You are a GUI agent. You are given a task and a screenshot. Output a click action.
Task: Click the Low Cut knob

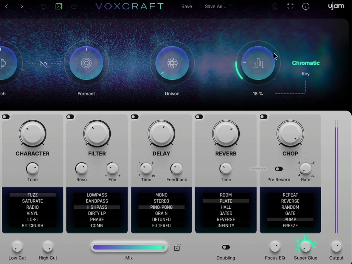tap(17, 247)
